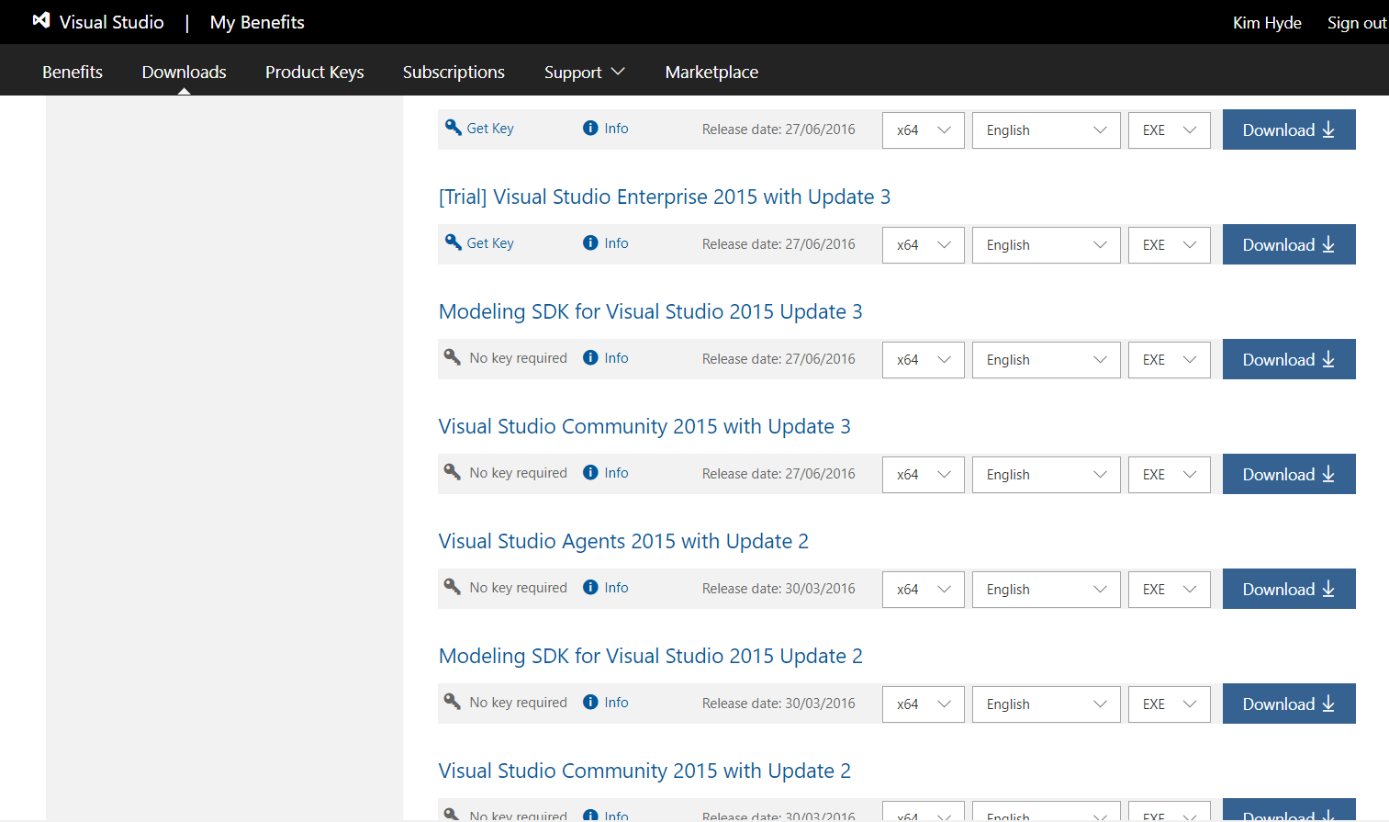Screen dimensions: 1389x822
Task: Open Info icon for Modeling SDK 2015 Update 2
Action: [x=590, y=703]
